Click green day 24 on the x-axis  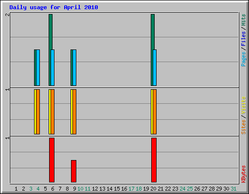pyautogui.click(x=182, y=189)
